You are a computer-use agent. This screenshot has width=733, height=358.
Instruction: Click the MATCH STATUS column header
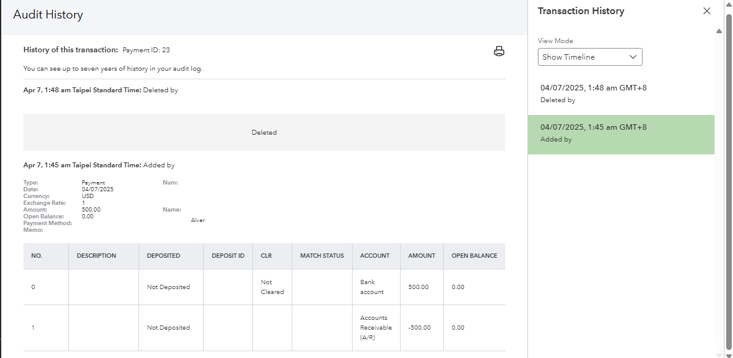point(322,256)
